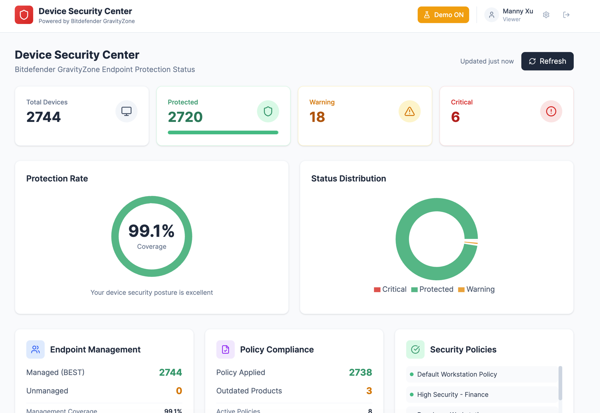
Task: Click the monitor icon on Total Devices card
Action: pos(126,111)
